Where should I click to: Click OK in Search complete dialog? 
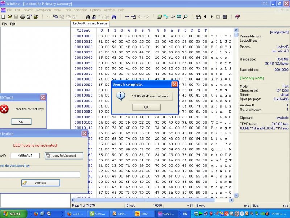[146, 107]
